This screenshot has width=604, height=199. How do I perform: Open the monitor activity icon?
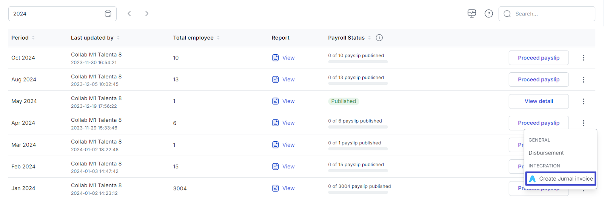pos(471,14)
